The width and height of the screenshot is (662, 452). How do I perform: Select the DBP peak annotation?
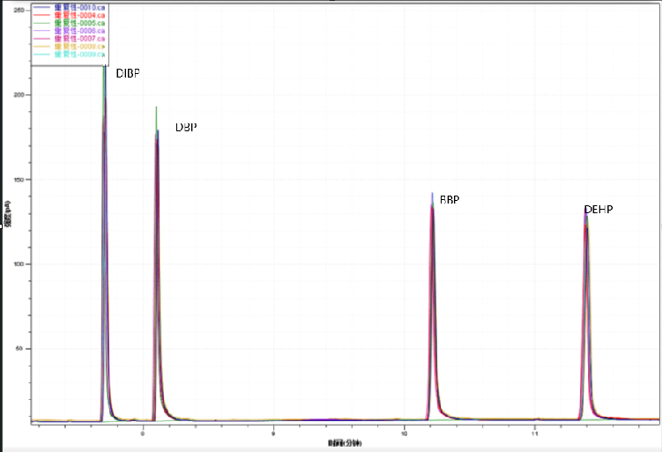pyautogui.click(x=185, y=127)
